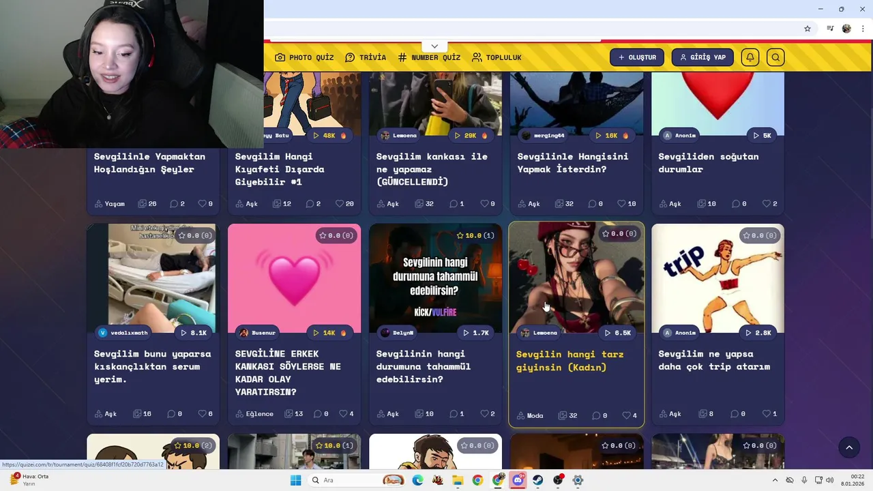873x491 pixels.
Task: Click the hospital bed quiz thumbnail
Action: coord(151,280)
